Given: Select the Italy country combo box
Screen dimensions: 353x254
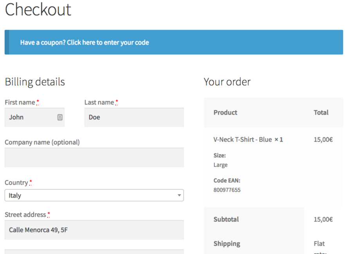Looking at the screenshot, I should [x=94, y=195].
